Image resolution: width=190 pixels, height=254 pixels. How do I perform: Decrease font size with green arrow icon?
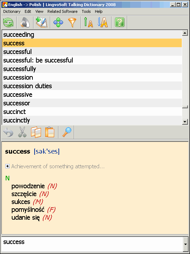click(88, 23)
